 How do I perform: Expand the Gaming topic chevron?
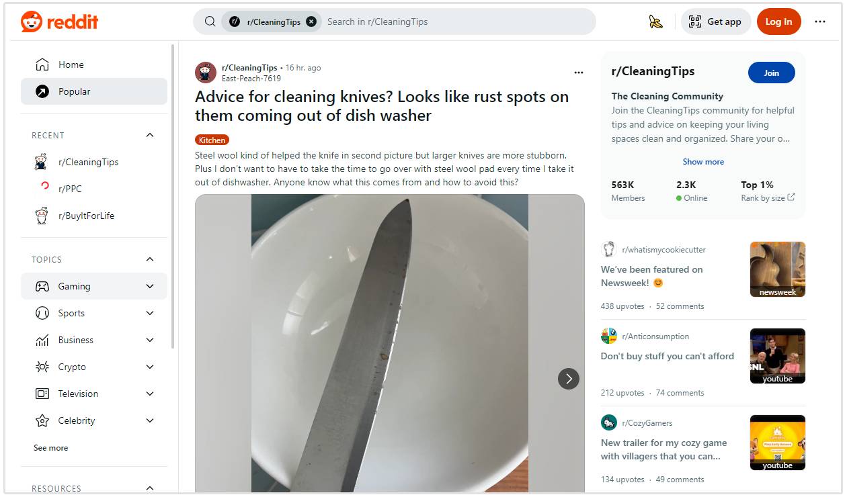click(150, 286)
